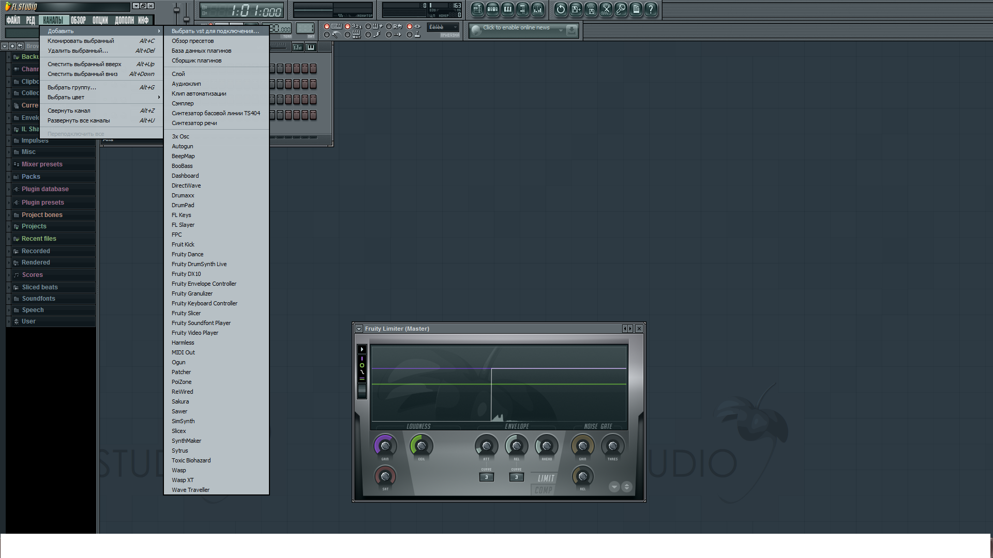This screenshot has height=558, width=993.
Task: Add the 3x Osc channel from submenu
Action: tap(216, 136)
